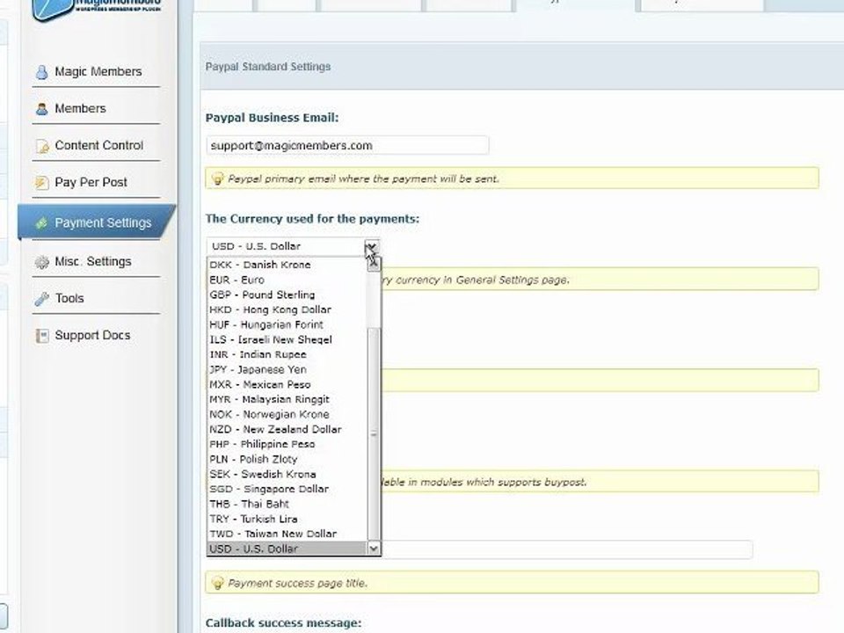This screenshot has height=633, width=844.
Task: Click the lightbulb icon beside Paypal email hint
Action: pyautogui.click(x=217, y=178)
